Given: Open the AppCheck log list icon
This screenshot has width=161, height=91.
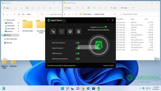Looking at the screenshot, I should point(62,31).
